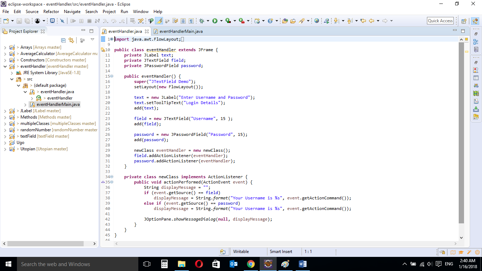
Task: Toggle Block Selection Mode icon
Action: (183, 21)
